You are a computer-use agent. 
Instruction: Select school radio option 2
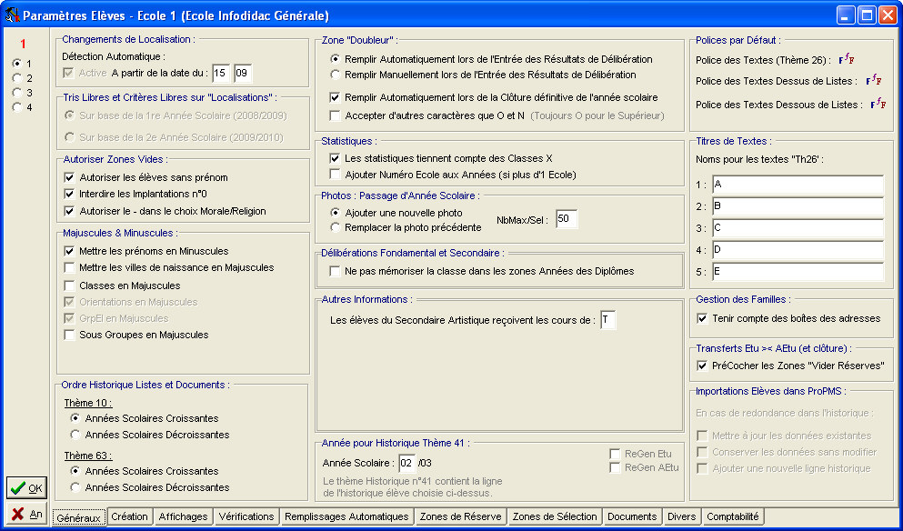pos(16,78)
